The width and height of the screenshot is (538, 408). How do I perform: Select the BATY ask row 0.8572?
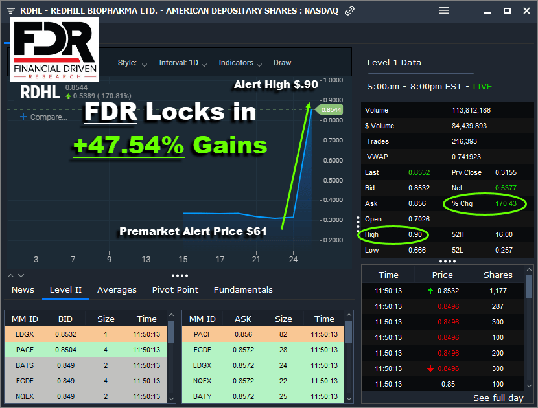[x=263, y=396]
